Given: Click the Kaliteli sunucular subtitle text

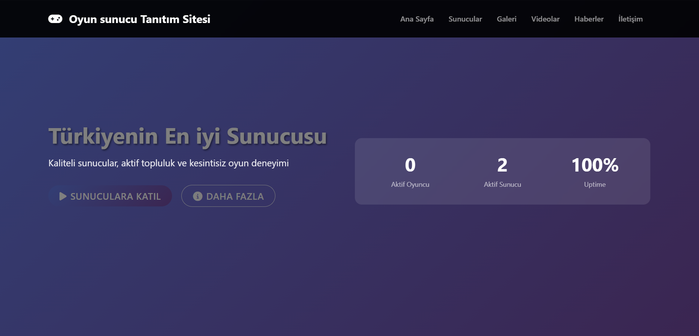Looking at the screenshot, I should (x=168, y=163).
